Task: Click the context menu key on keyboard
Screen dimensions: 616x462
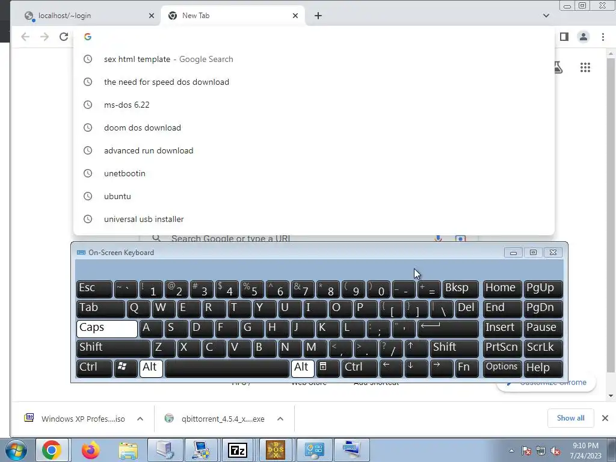Action: click(328, 368)
